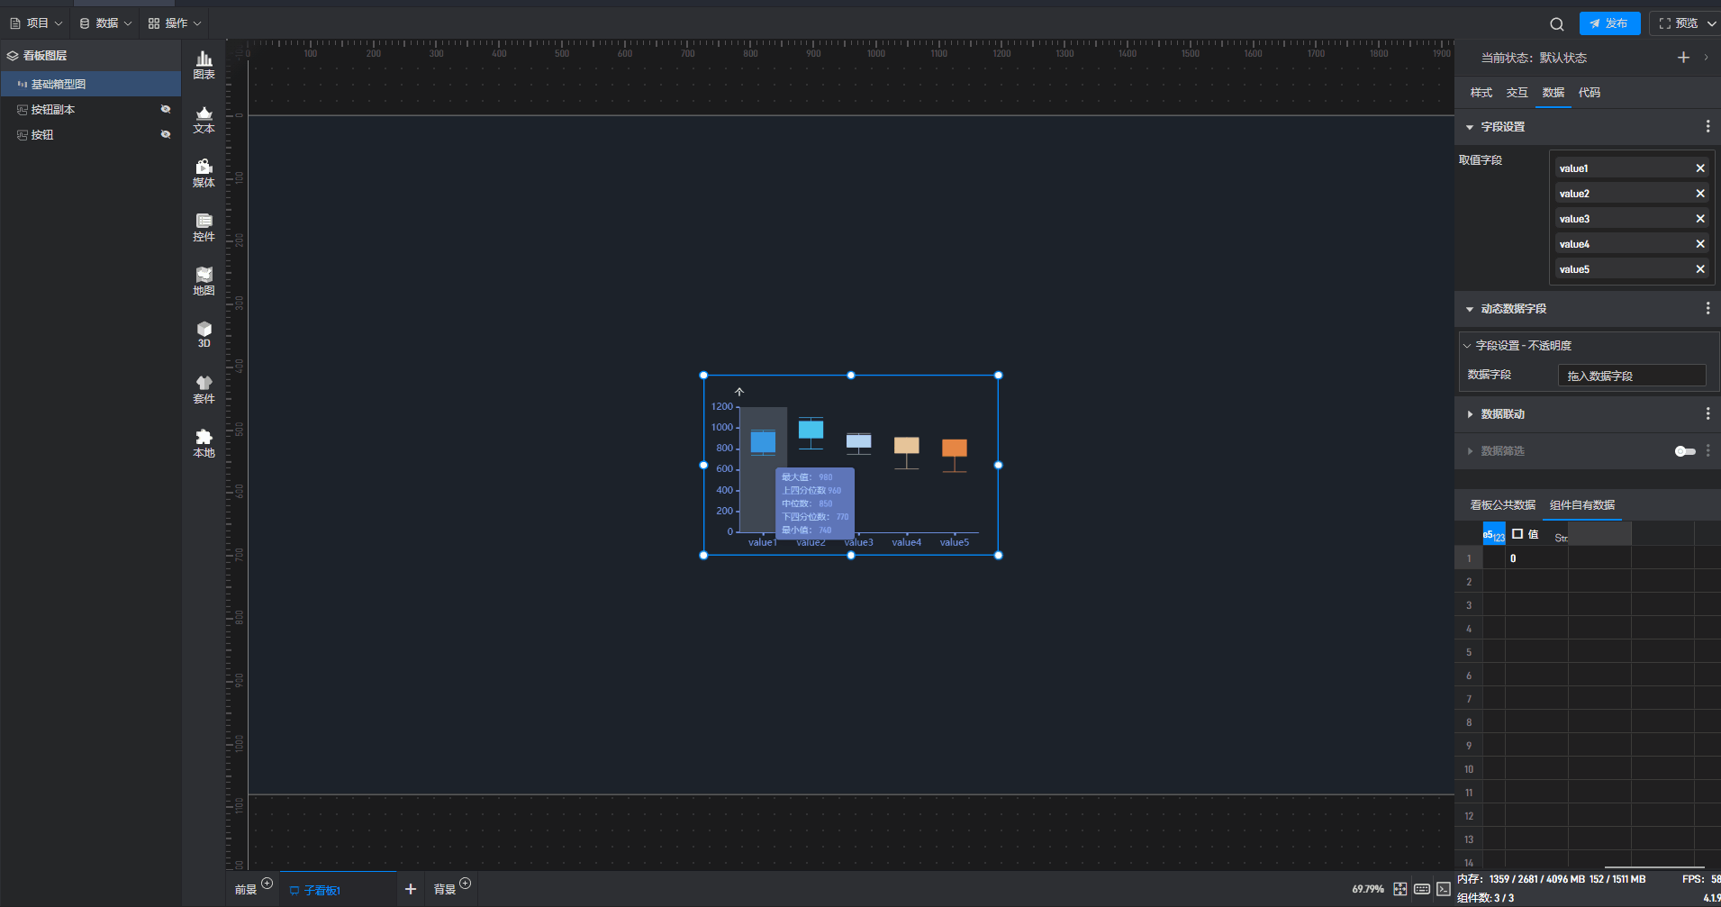Open the 图表 chart components panel

(204, 65)
